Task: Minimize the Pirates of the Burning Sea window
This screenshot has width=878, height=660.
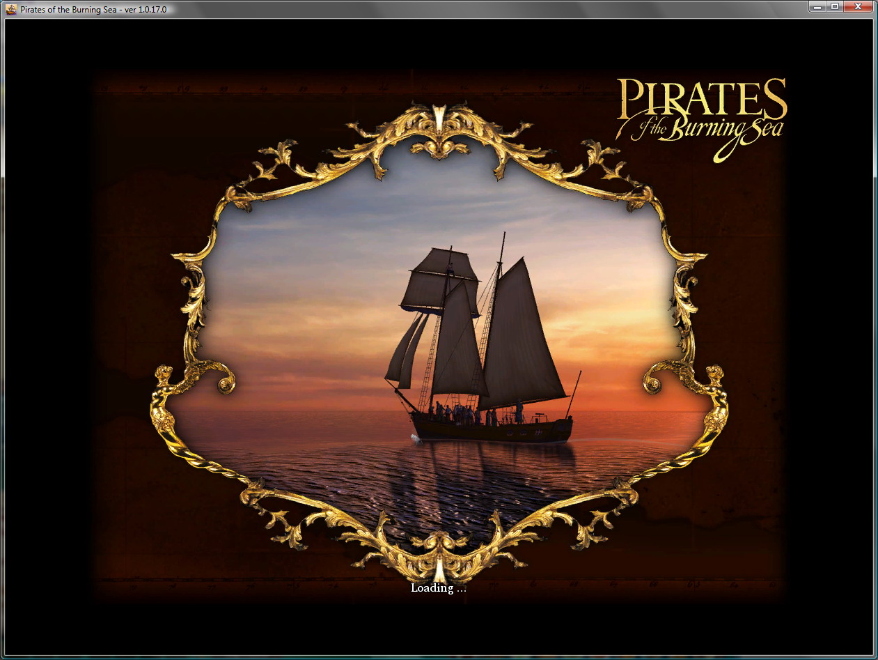Action: click(x=817, y=6)
